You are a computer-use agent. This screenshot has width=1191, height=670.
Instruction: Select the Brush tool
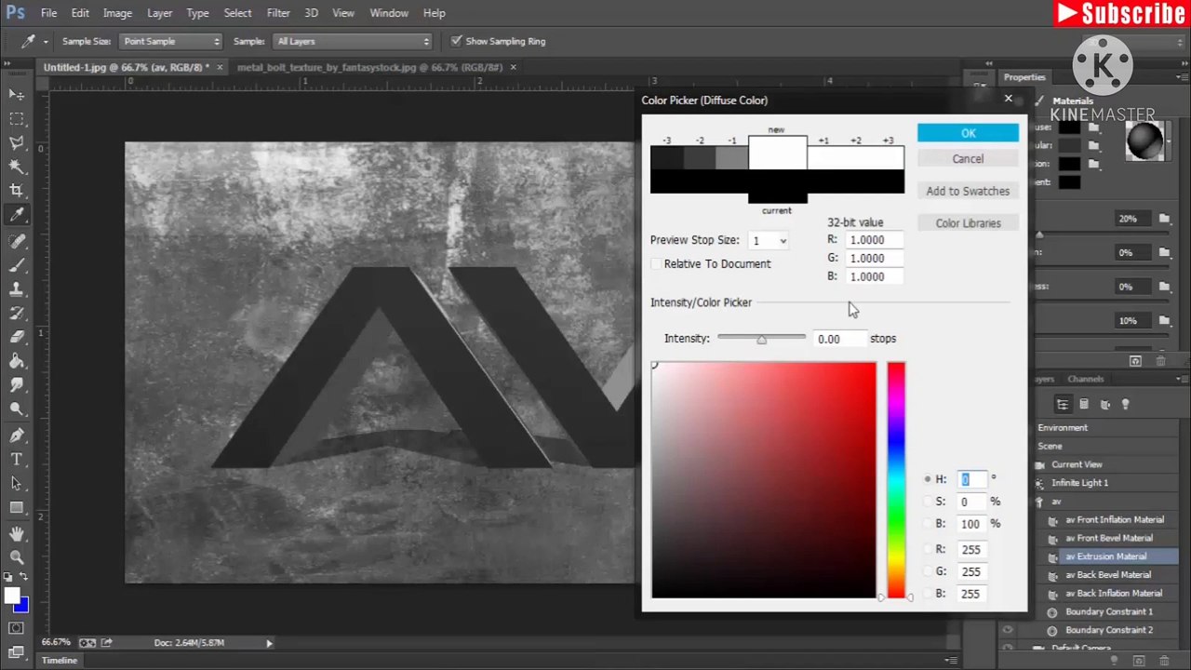click(17, 265)
